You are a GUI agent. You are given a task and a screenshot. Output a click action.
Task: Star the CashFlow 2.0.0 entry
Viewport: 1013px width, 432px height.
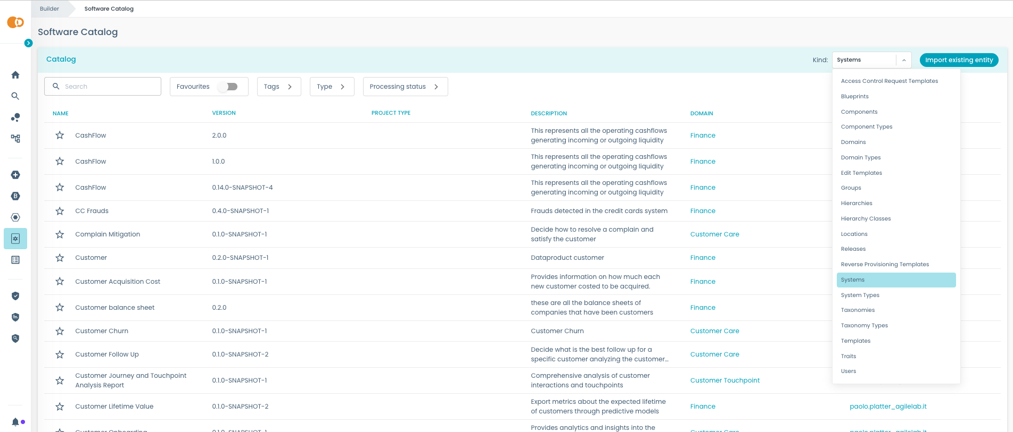tap(60, 135)
